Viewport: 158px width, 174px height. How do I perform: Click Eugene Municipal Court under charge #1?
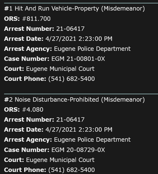coord(60,69)
